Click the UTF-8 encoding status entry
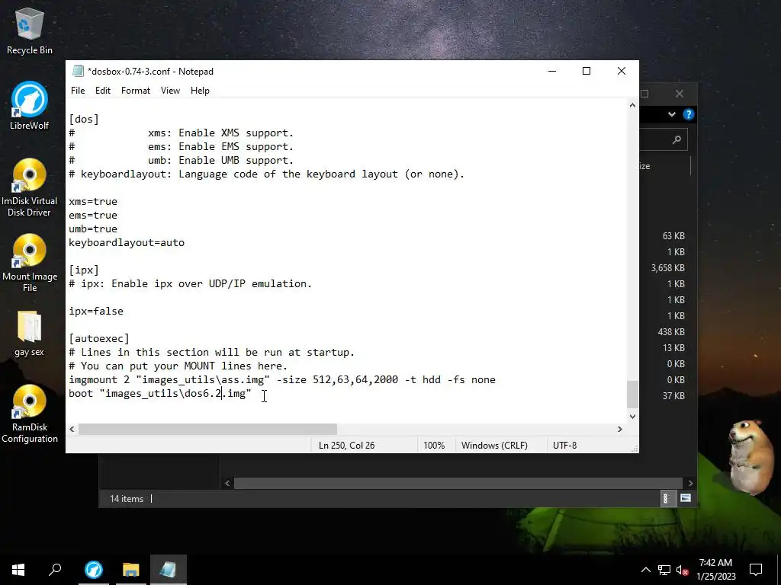 click(565, 445)
